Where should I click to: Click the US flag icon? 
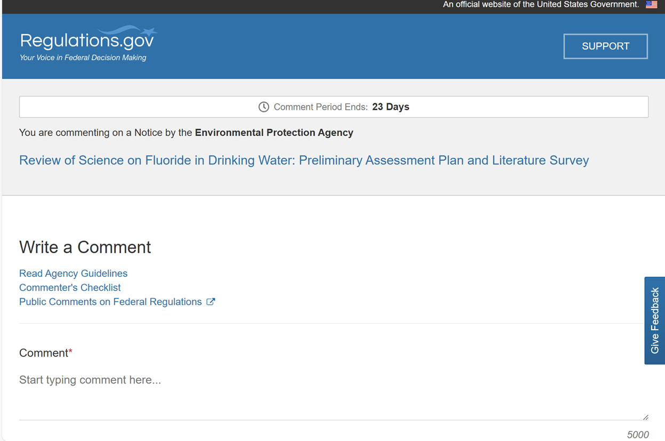tap(651, 5)
